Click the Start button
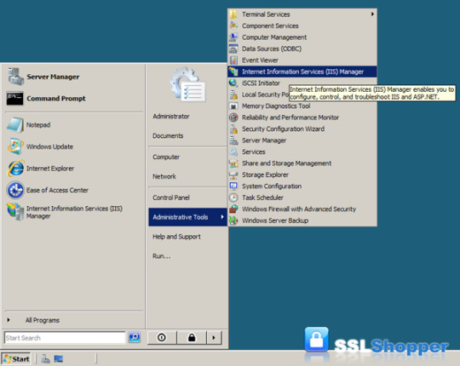This screenshot has height=366, width=460. pos(16,358)
